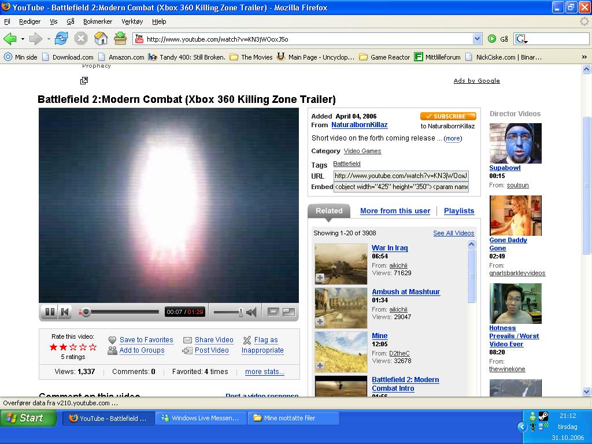Click the orange Subscribe button
Screen dimensions: 592x444
tap(448, 116)
